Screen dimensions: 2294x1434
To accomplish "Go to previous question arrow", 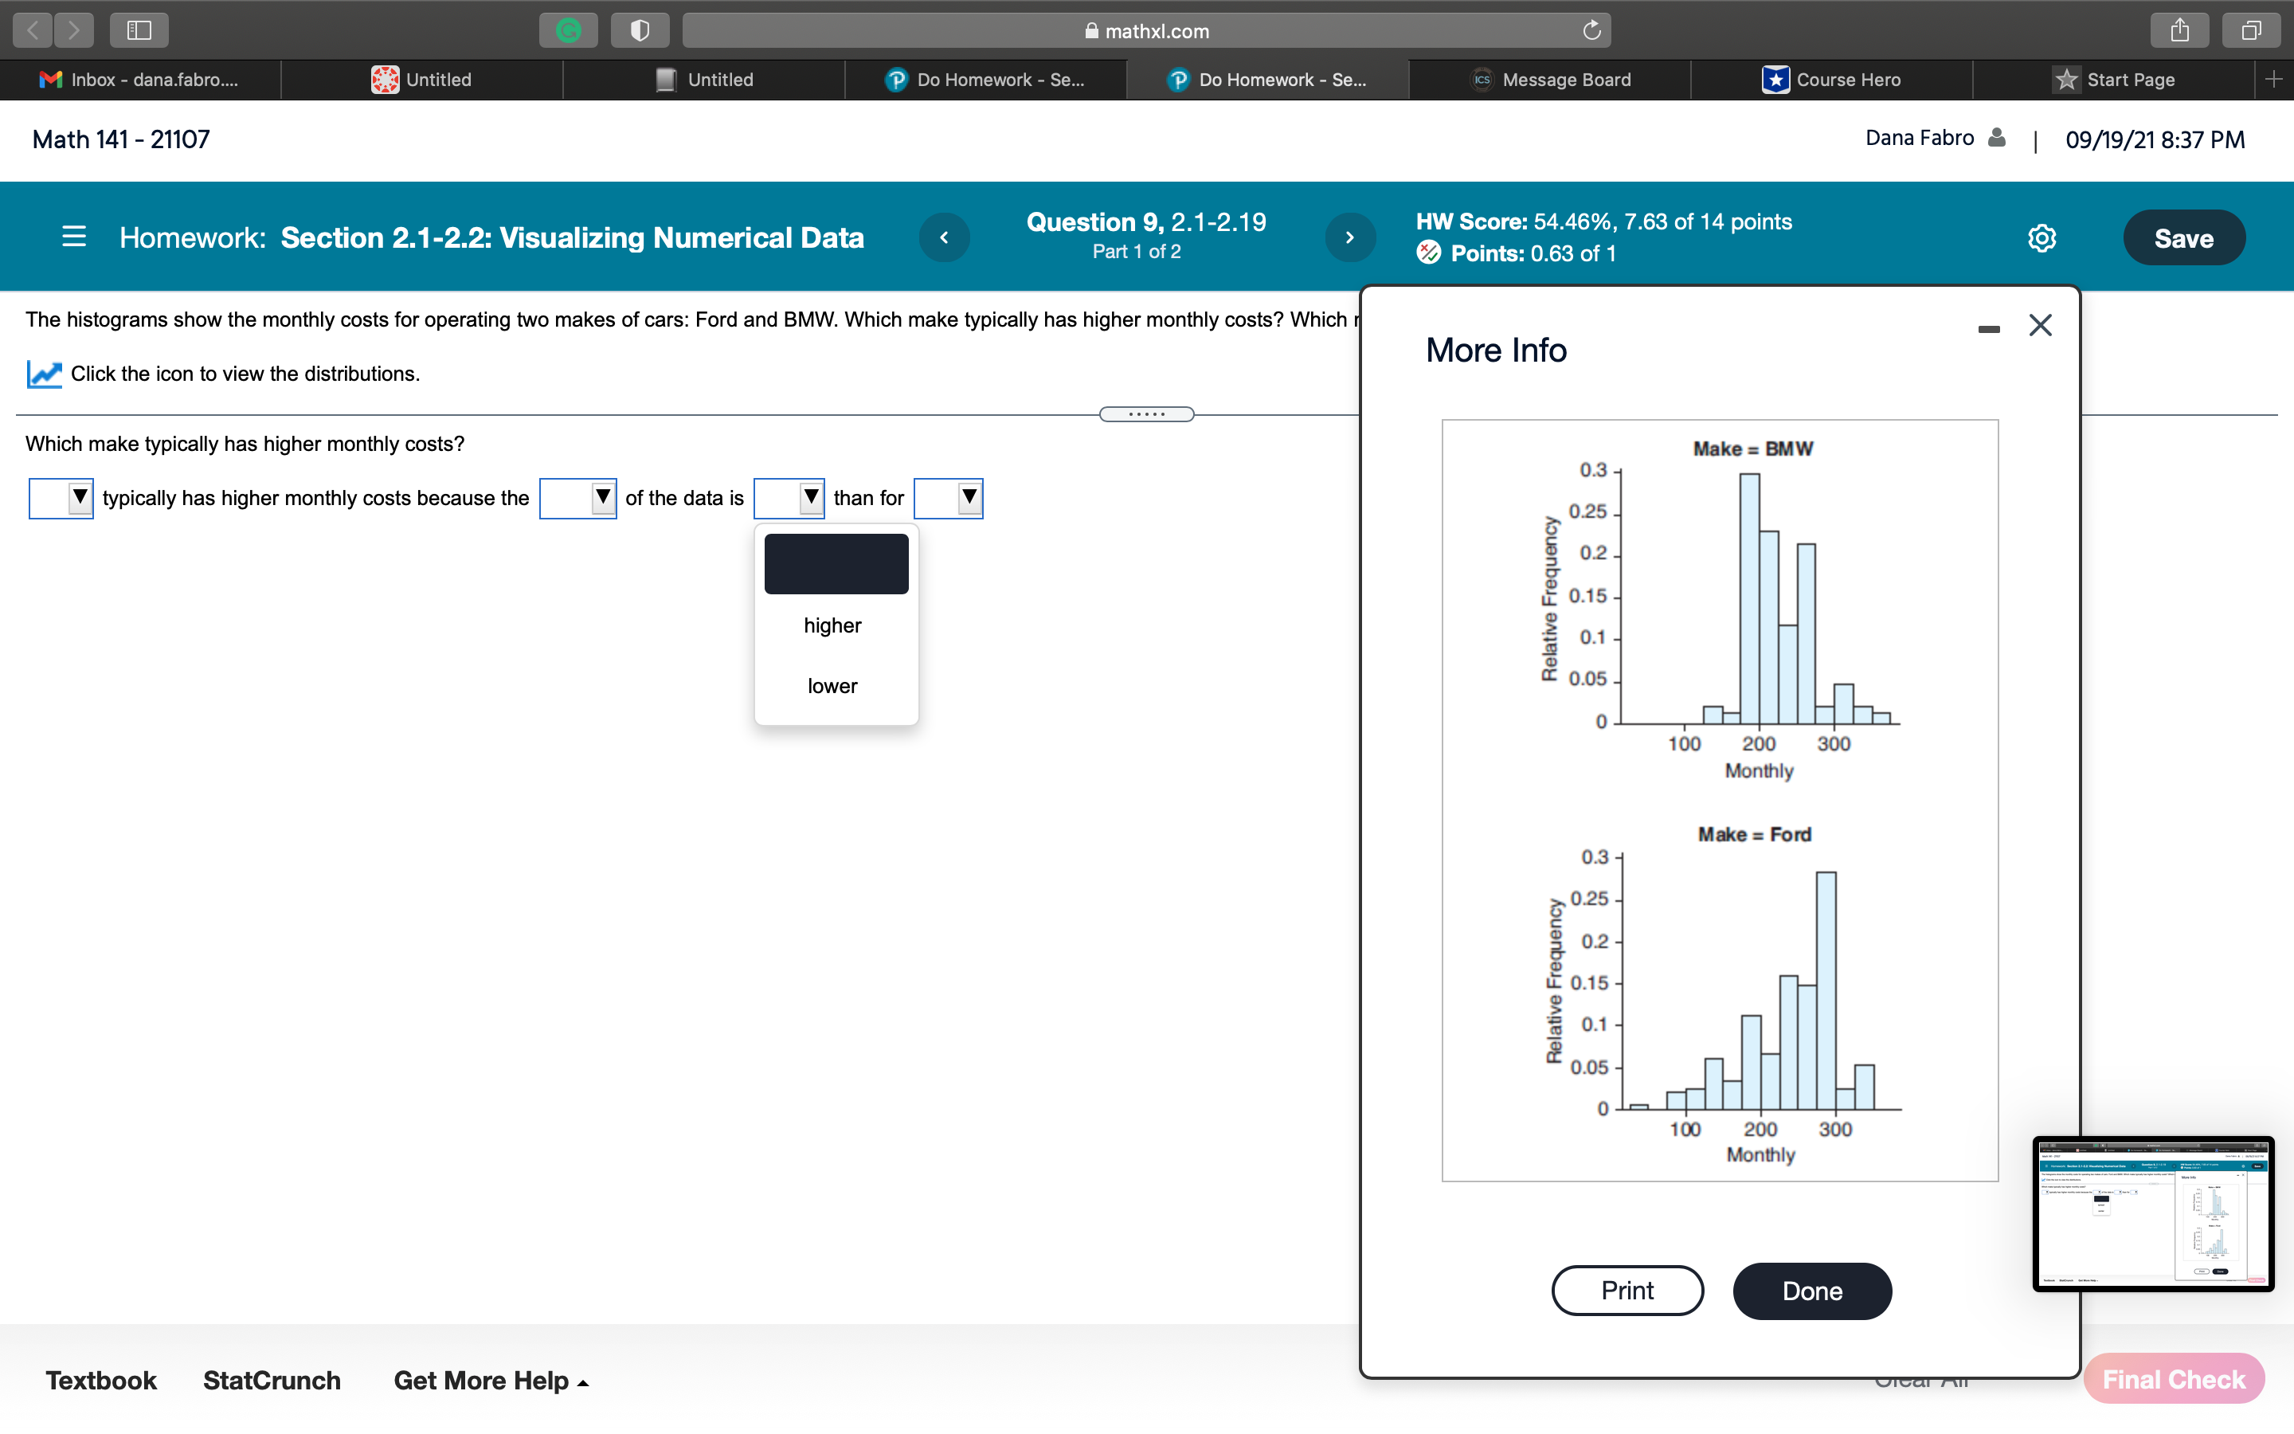I will (944, 237).
